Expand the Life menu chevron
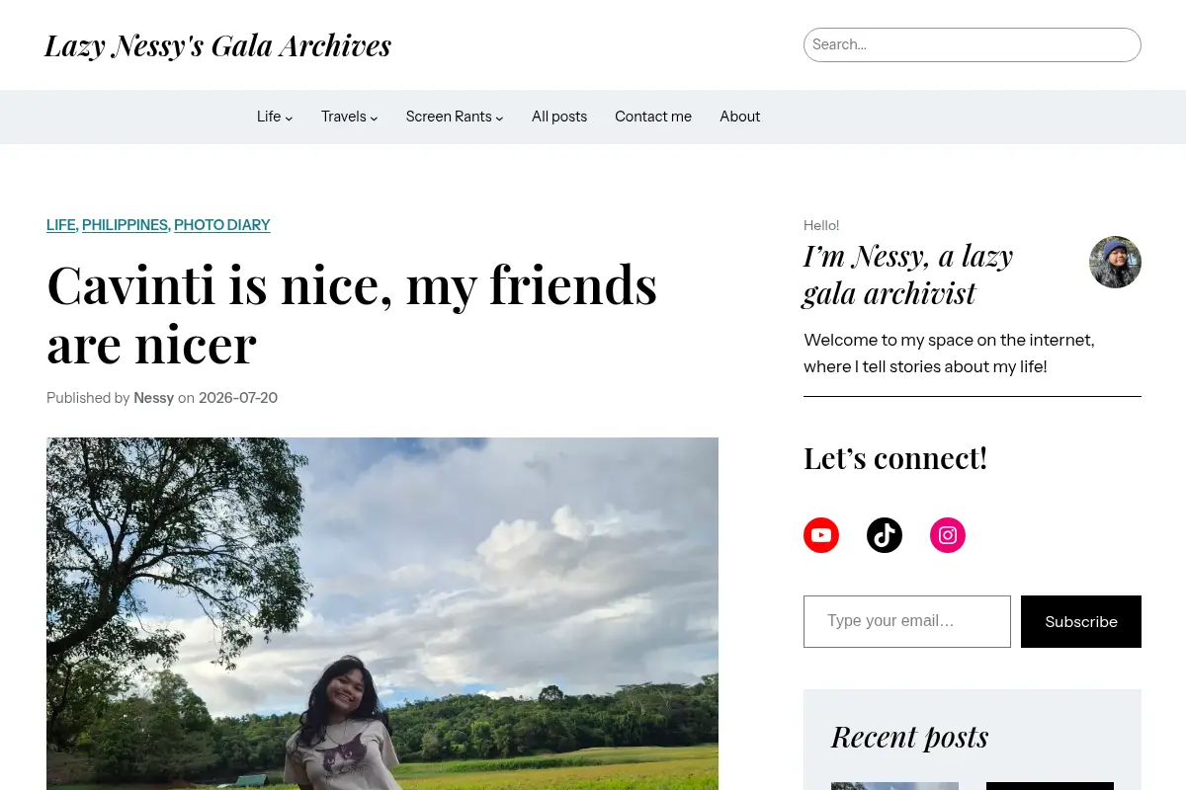The width and height of the screenshot is (1186, 790). pyautogui.click(x=289, y=118)
